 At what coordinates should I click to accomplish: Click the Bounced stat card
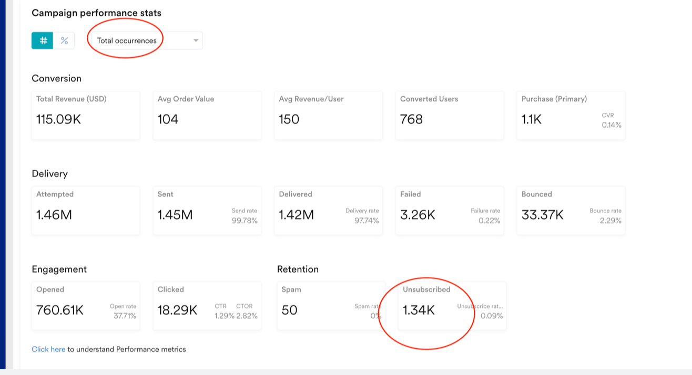571,210
